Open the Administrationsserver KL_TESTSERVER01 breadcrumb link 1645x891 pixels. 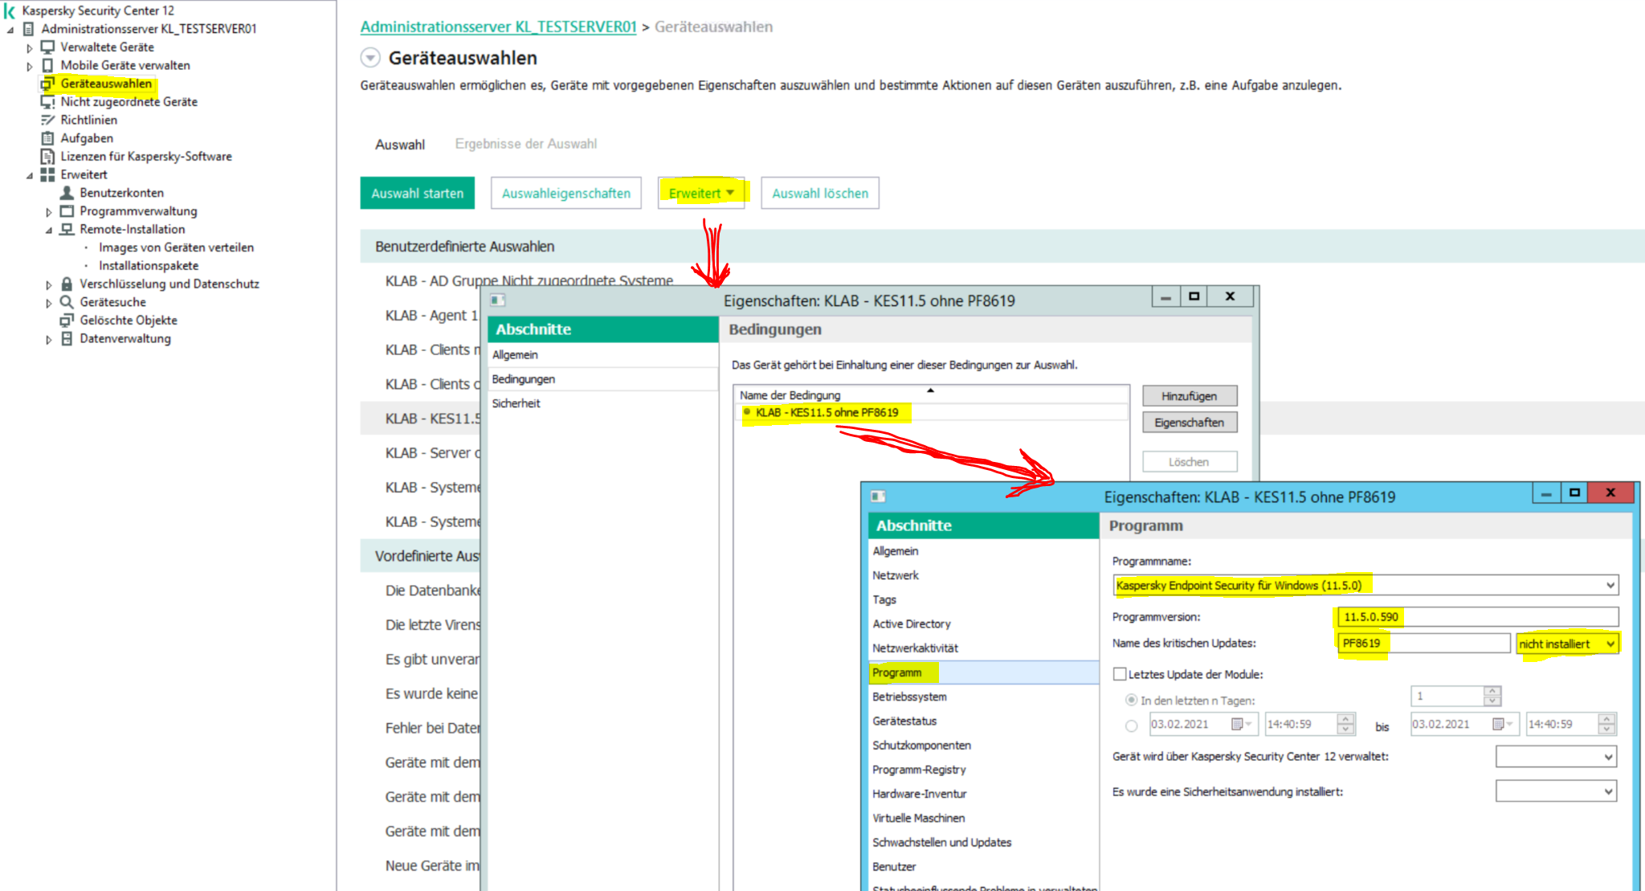(498, 27)
